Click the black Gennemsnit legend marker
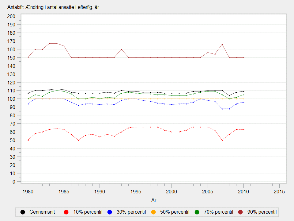The width and height of the screenshot is (294, 221). [23, 212]
